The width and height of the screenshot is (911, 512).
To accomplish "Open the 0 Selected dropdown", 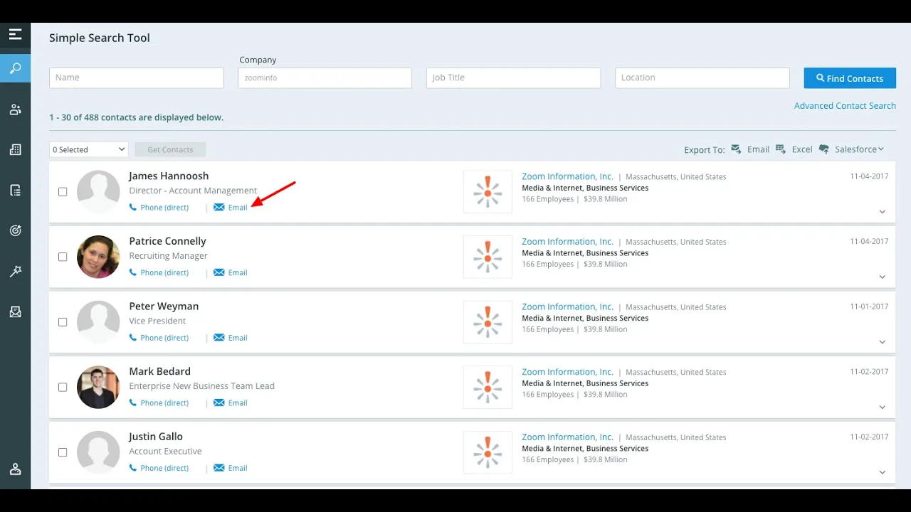I will pos(89,149).
